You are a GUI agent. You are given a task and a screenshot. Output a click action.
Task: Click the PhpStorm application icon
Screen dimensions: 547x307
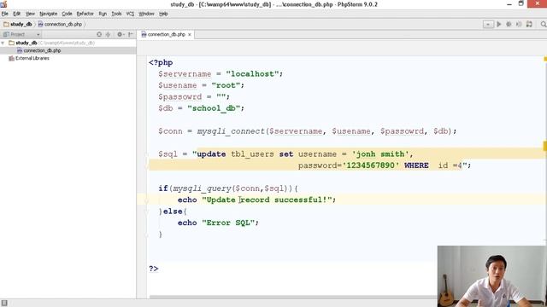(x=3, y=4)
